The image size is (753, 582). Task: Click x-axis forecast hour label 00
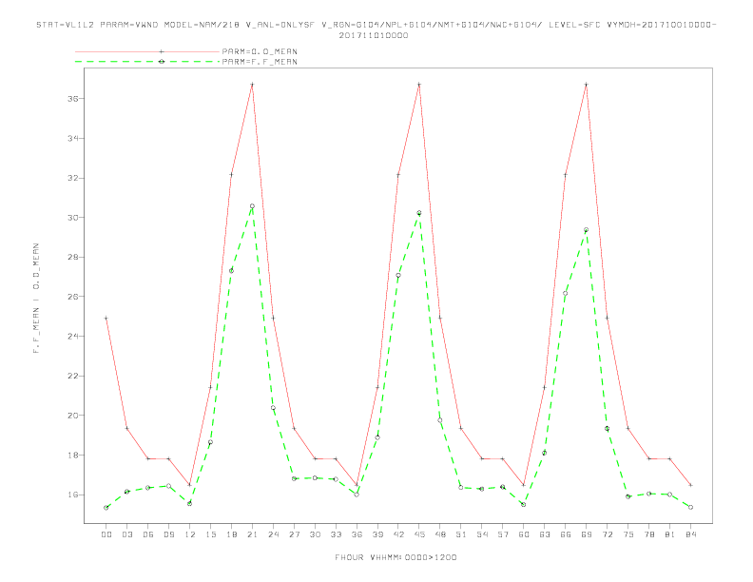tap(106, 534)
